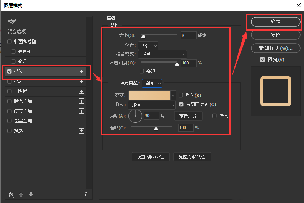Select 混合选项 in the left list
This screenshot has height=203, width=304.
pyautogui.click(x=46, y=32)
